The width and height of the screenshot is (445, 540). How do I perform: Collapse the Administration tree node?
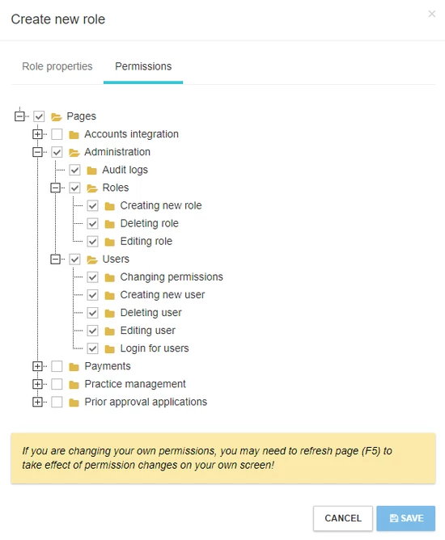click(37, 152)
